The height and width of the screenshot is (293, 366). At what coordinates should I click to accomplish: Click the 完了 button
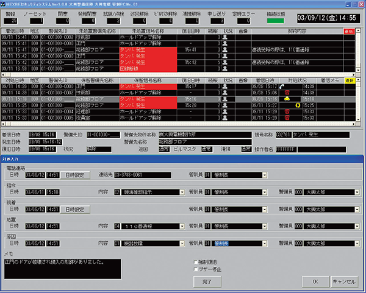pyautogui.click(x=207, y=282)
